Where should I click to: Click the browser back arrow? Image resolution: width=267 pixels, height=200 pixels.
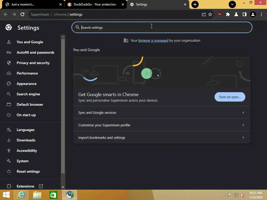(6, 15)
